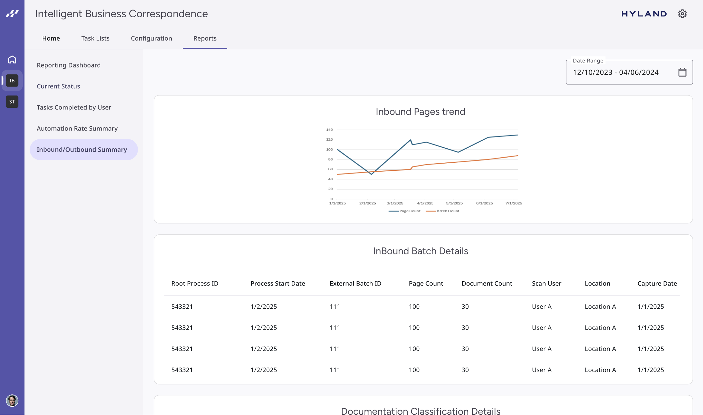
Task: Open Tasks Completed by User report
Action: click(x=74, y=107)
